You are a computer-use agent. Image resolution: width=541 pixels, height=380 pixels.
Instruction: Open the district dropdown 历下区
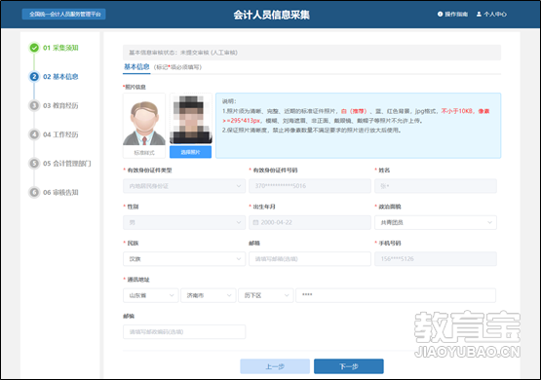point(266,295)
